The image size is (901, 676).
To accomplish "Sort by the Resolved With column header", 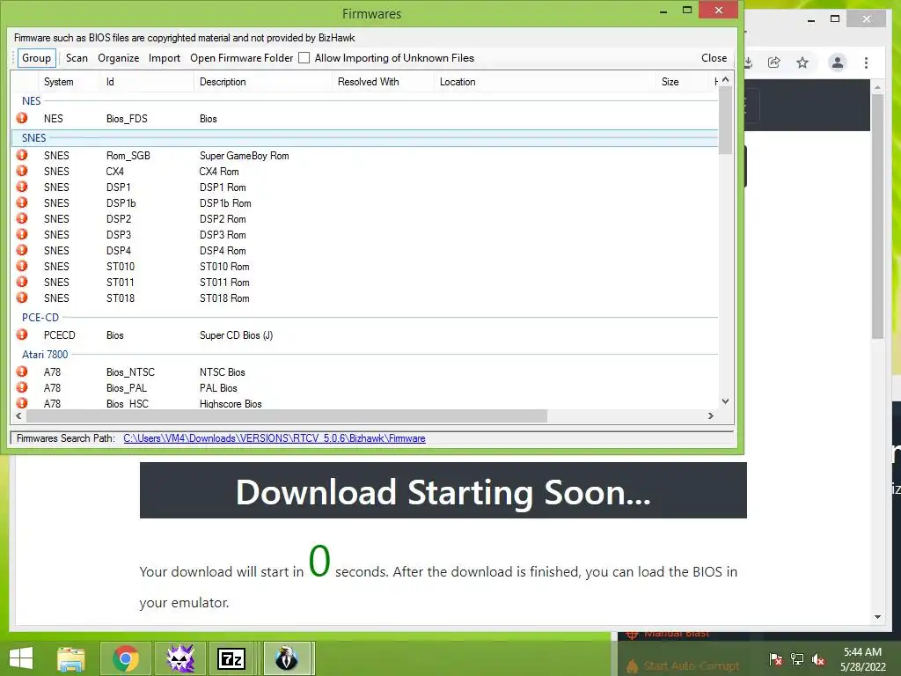I will click(x=384, y=82).
